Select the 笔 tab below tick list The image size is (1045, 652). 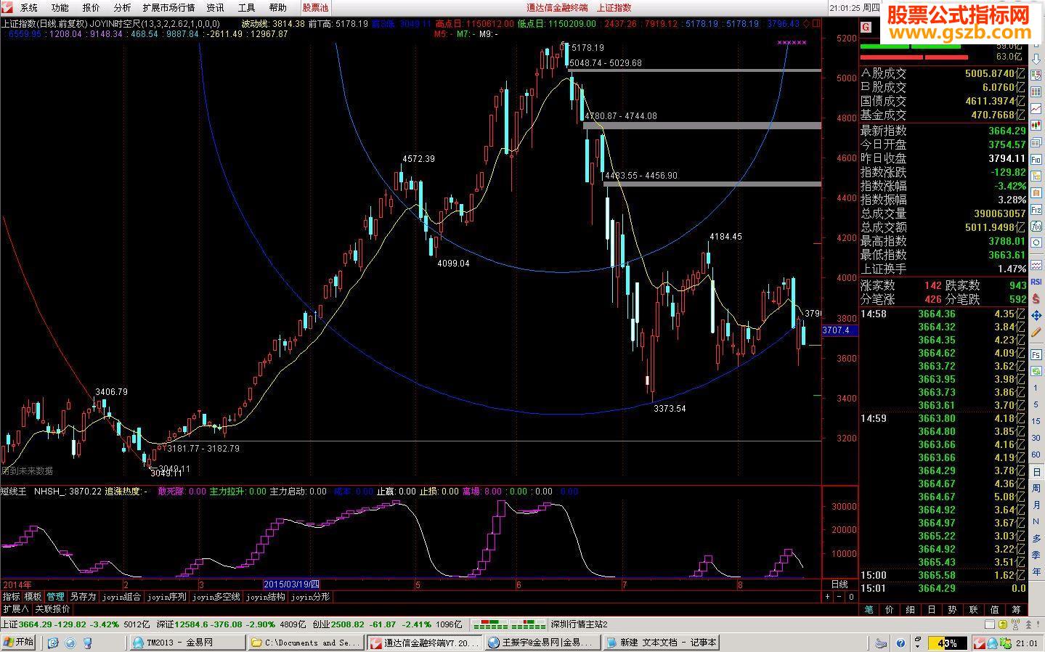[869, 610]
